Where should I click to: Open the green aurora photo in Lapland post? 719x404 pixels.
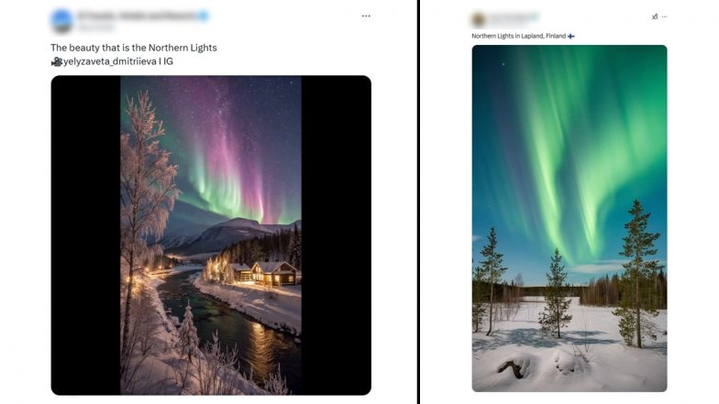(x=569, y=218)
